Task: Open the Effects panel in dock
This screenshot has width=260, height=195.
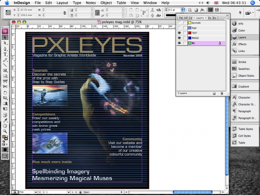Action: tap(245, 44)
